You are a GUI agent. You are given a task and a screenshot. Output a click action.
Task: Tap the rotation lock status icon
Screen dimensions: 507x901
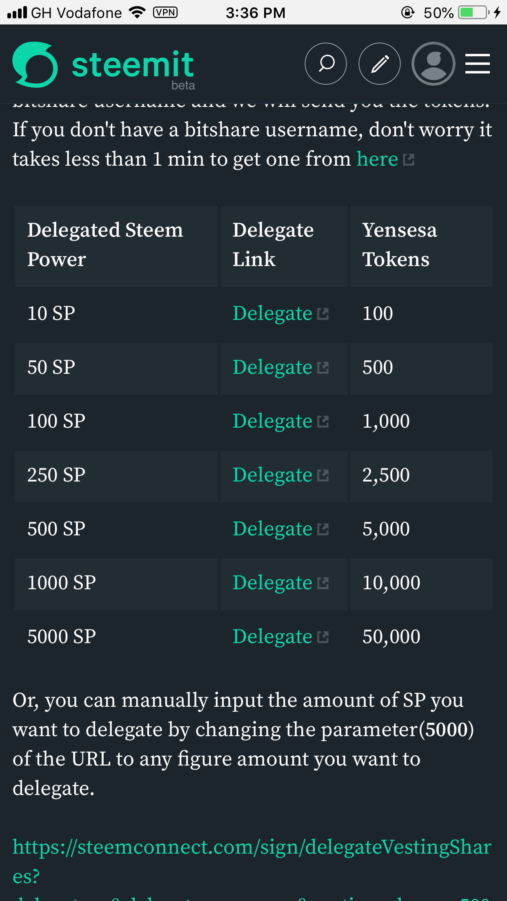[x=407, y=13]
